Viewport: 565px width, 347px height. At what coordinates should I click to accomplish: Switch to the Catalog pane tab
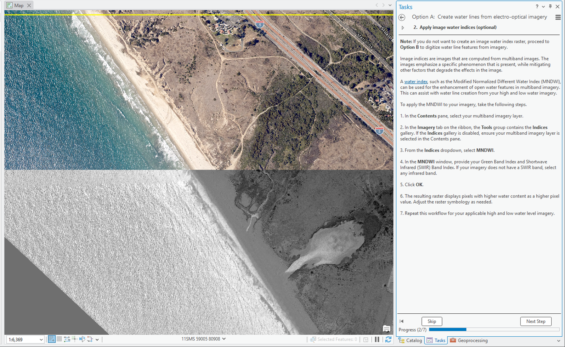click(x=410, y=340)
